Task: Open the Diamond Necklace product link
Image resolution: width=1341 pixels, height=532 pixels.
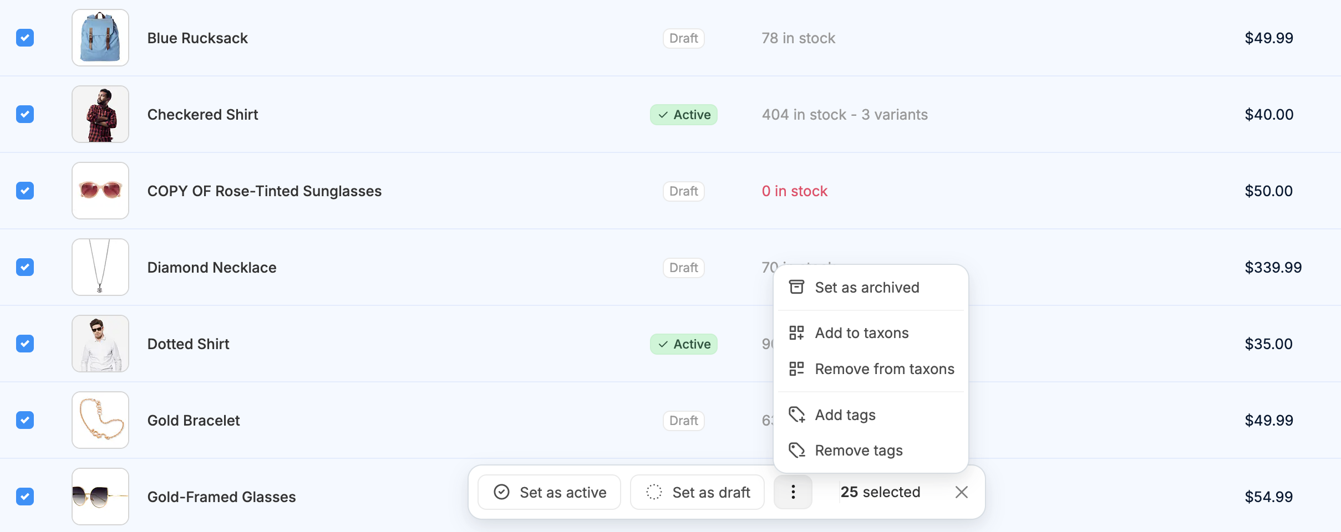Action: [212, 268]
